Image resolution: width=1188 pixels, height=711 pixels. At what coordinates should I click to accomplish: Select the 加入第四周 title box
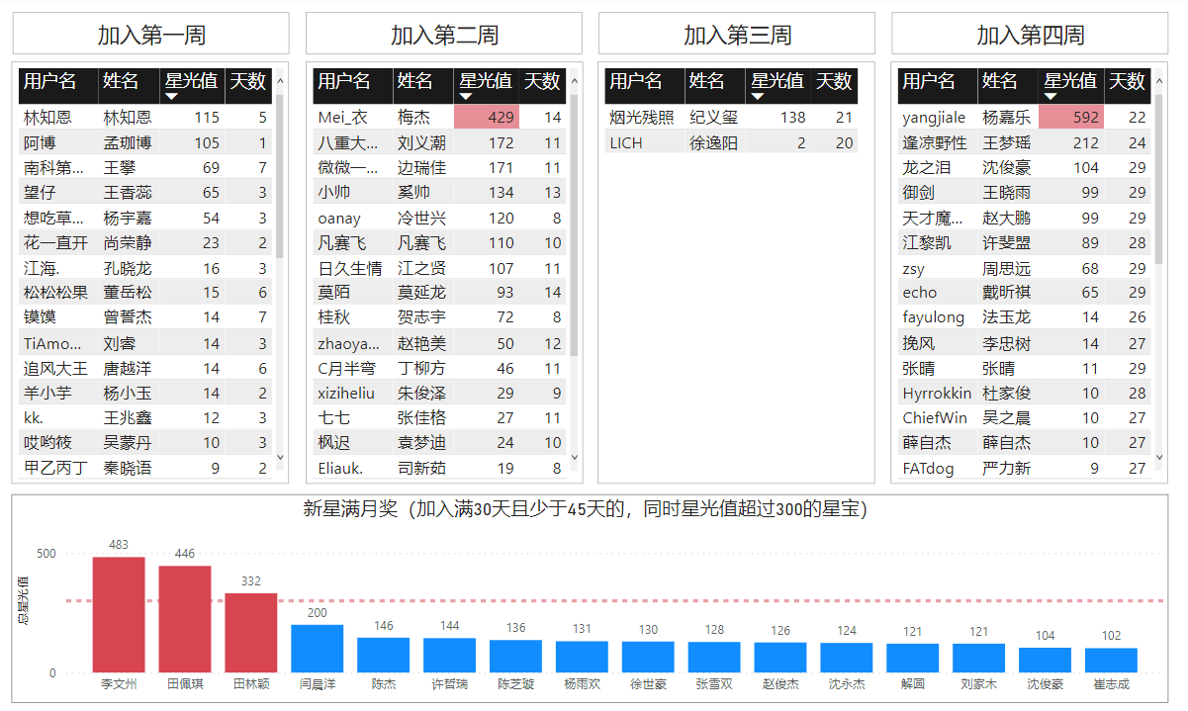(1030, 34)
